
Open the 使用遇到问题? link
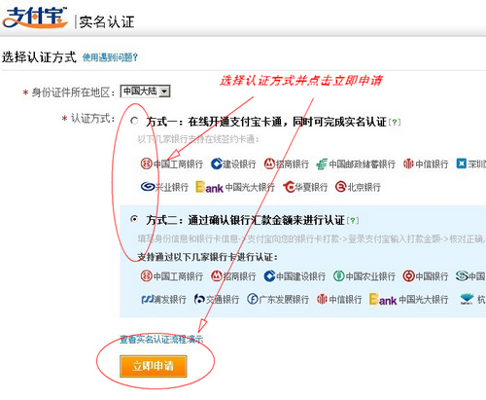pyautogui.click(x=110, y=57)
